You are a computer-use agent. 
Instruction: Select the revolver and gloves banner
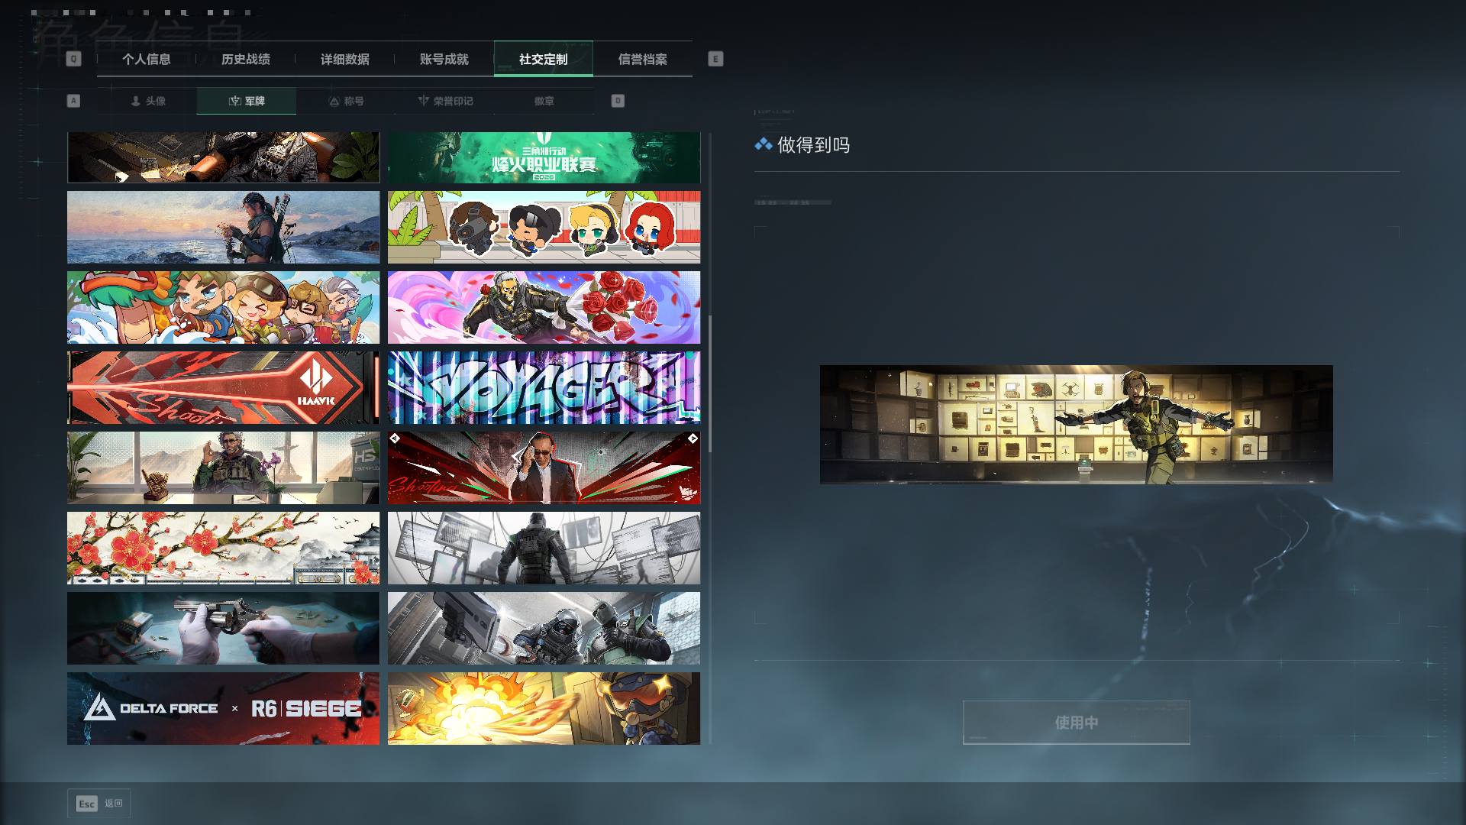tap(223, 628)
